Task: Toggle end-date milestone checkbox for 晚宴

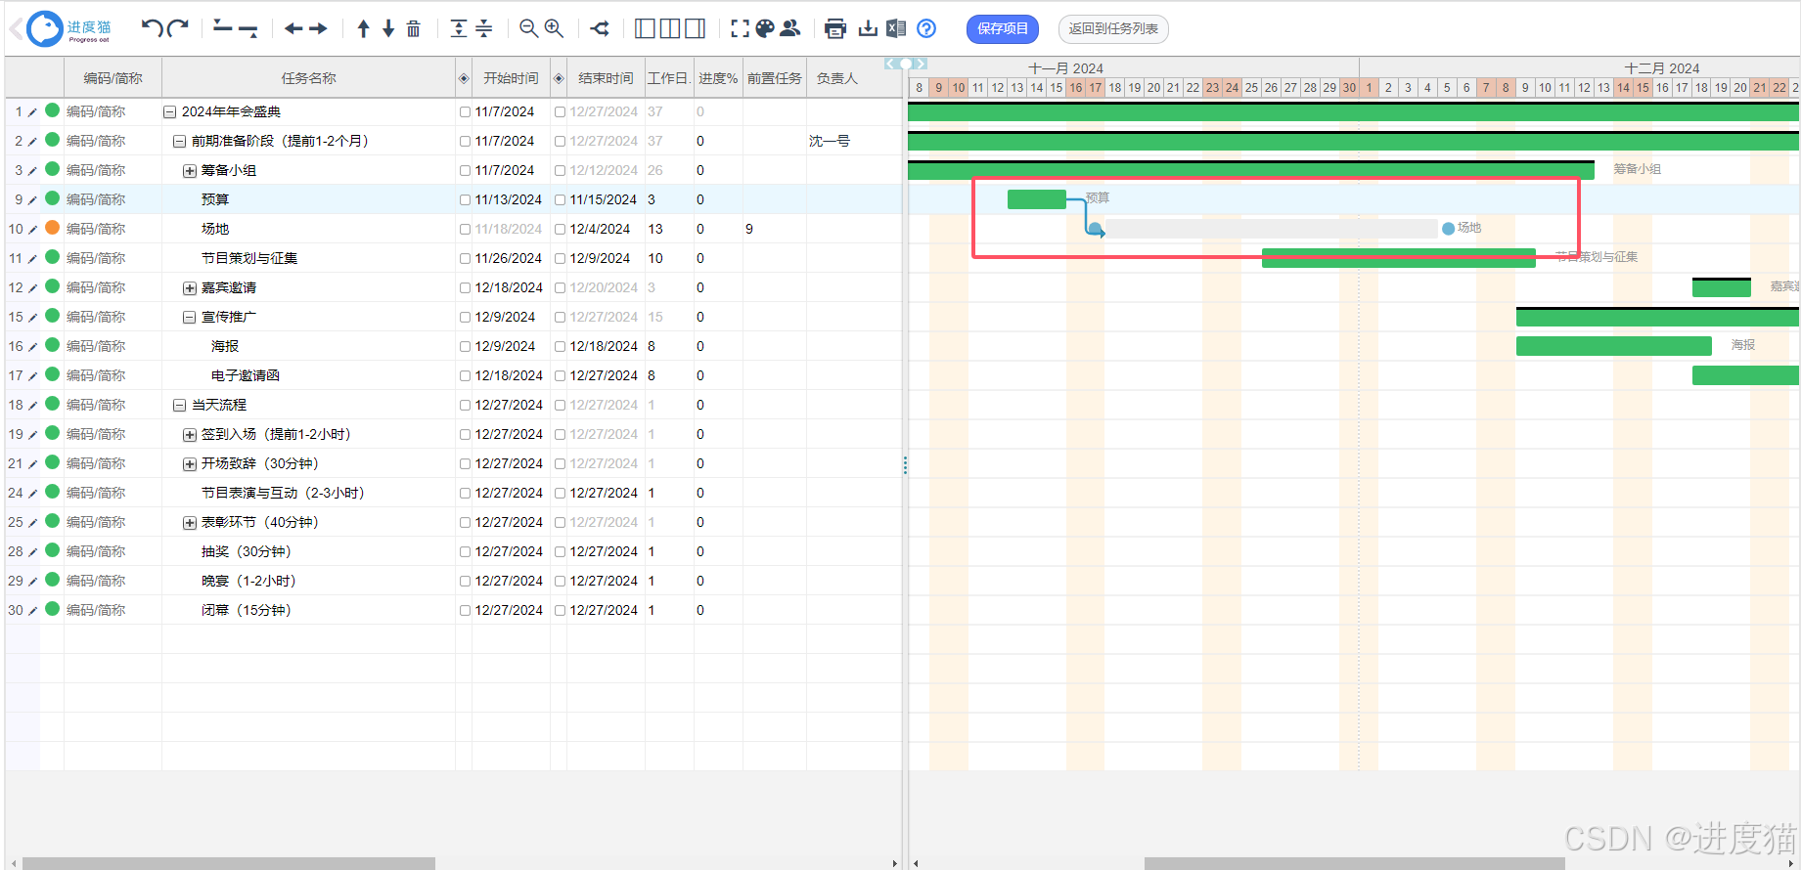Action: (x=561, y=581)
